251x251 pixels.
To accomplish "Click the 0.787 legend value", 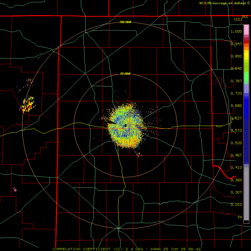I will pyautogui.click(x=236, y=81).
